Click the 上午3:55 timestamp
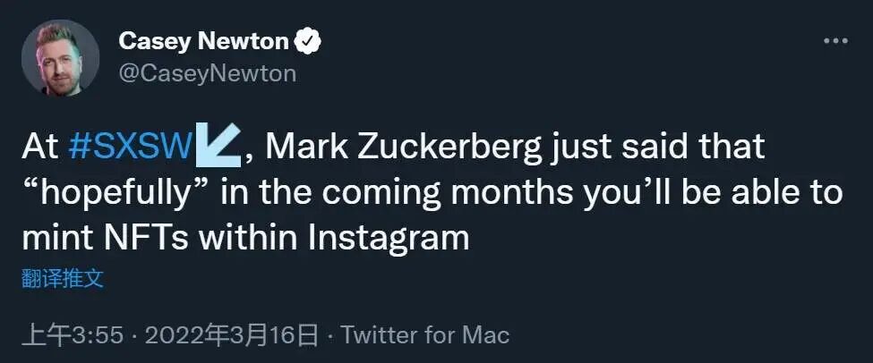This screenshot has height=363, width=873. coord(72,335)
